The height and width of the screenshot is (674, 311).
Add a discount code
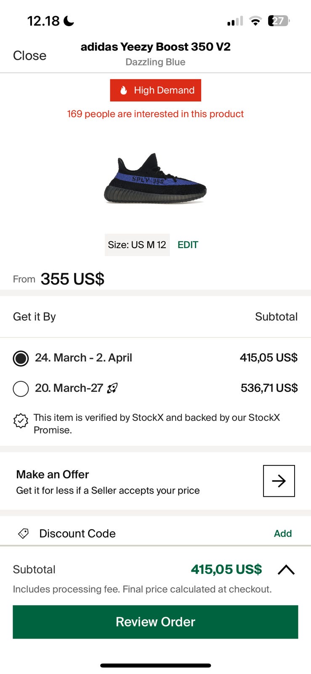[282, 533]
